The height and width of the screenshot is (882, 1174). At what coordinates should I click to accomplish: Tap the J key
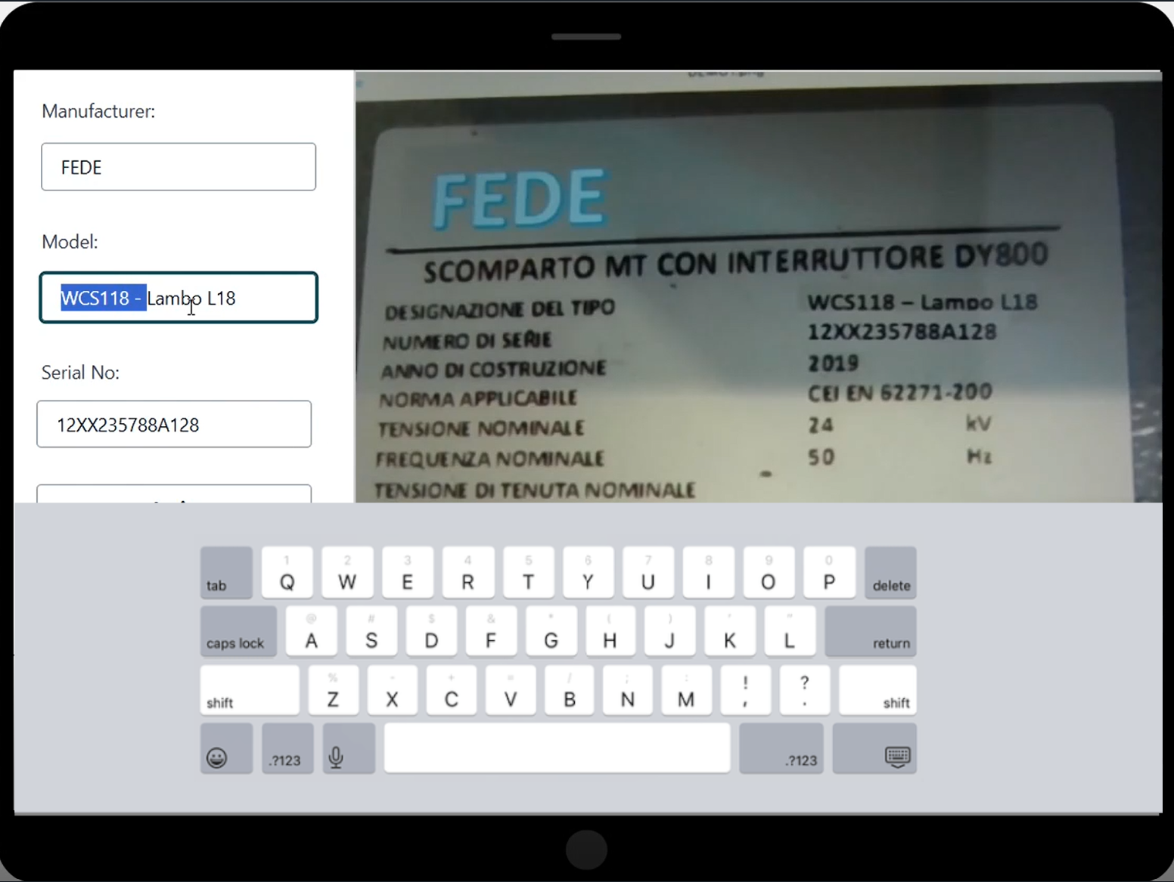tap(669, 631)
